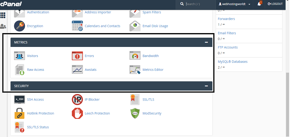
Task: Open the SSL/TLS Status link
Action: (38, 127)
